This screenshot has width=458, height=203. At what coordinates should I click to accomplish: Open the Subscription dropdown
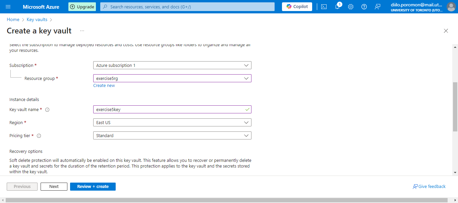(x=172, y=65)
